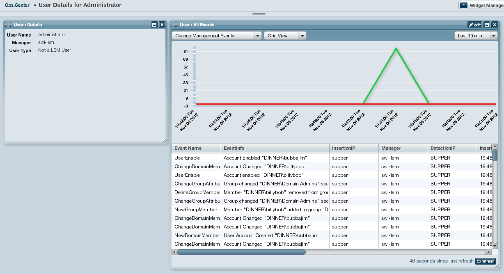The width and height of the screenshot is (504, 274).
Task: Click the grid scroll left arrow
Action: coord(174,252)
